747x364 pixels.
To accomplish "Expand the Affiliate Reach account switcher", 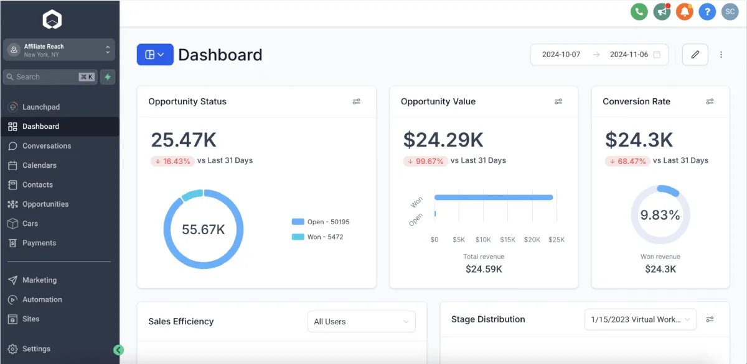I will click(59, 50).
